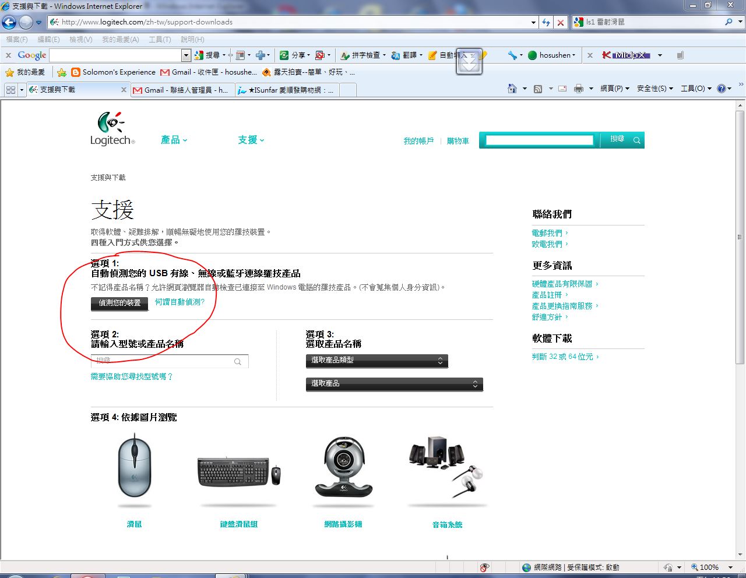Open the zoom level 100% dropdown
The width and height of the screenshot is (746, 578).
click(730, 568)
